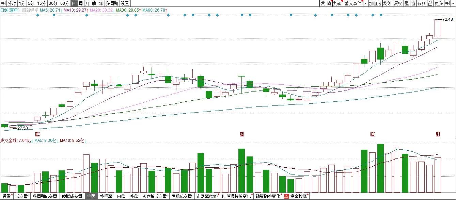Click the 叠 overlay icon button

click(x=406, y=3)
